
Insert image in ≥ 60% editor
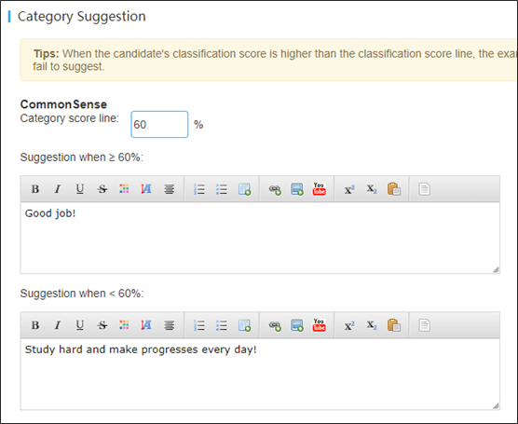coord(296,189)
